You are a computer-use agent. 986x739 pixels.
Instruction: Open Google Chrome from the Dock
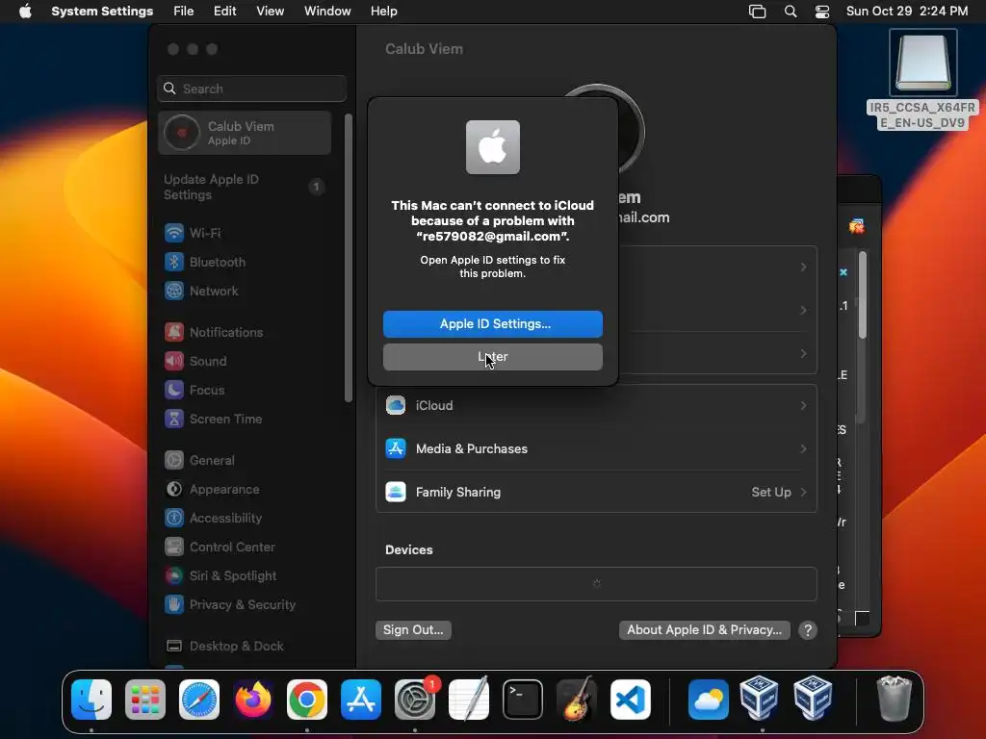[307, 700]
